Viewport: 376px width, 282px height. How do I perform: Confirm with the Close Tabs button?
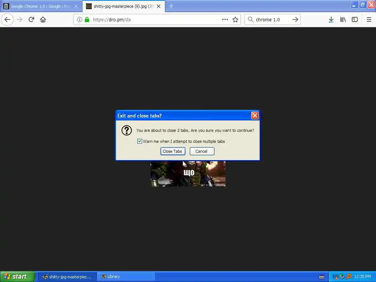click(x=173, y=151)
